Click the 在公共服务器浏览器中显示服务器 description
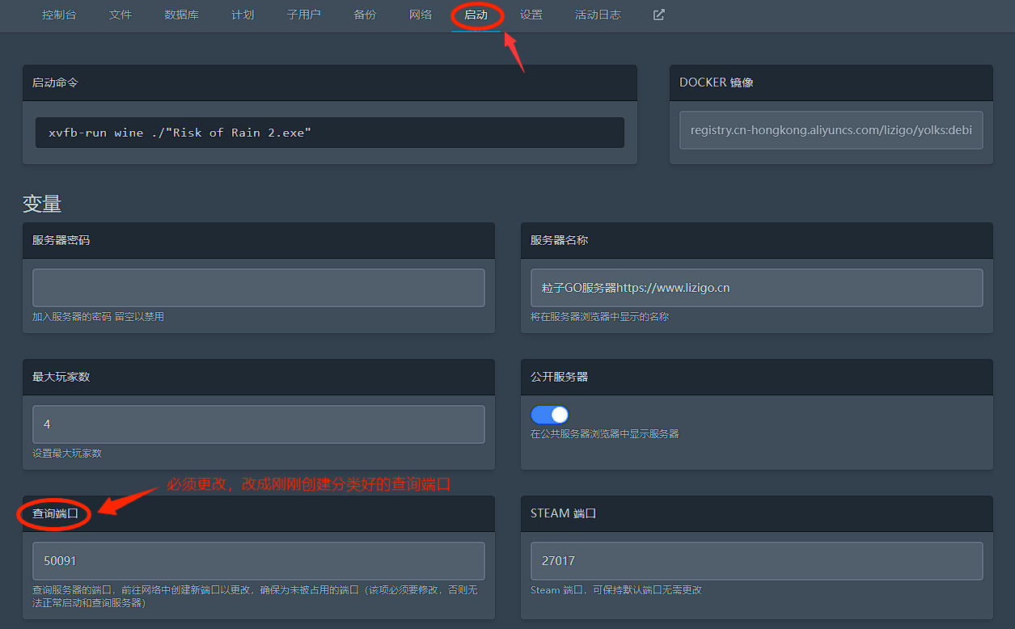The image size is (1015, 629). coord(604,434)
